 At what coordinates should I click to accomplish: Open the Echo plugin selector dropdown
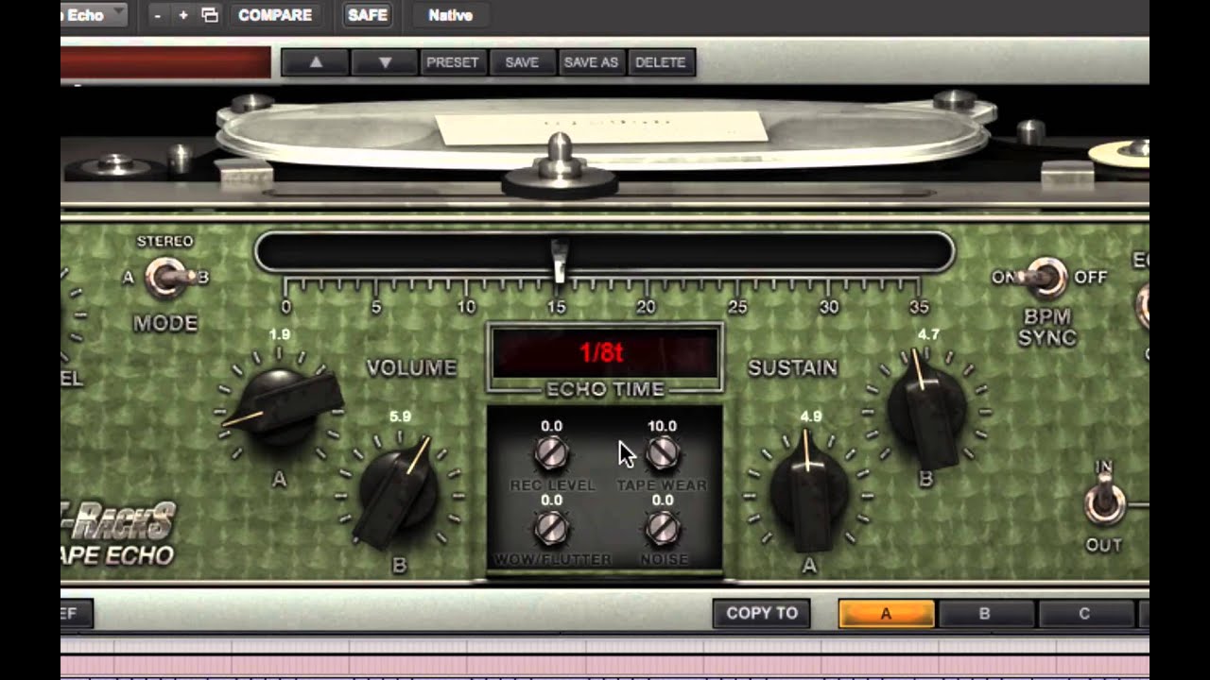94,15
